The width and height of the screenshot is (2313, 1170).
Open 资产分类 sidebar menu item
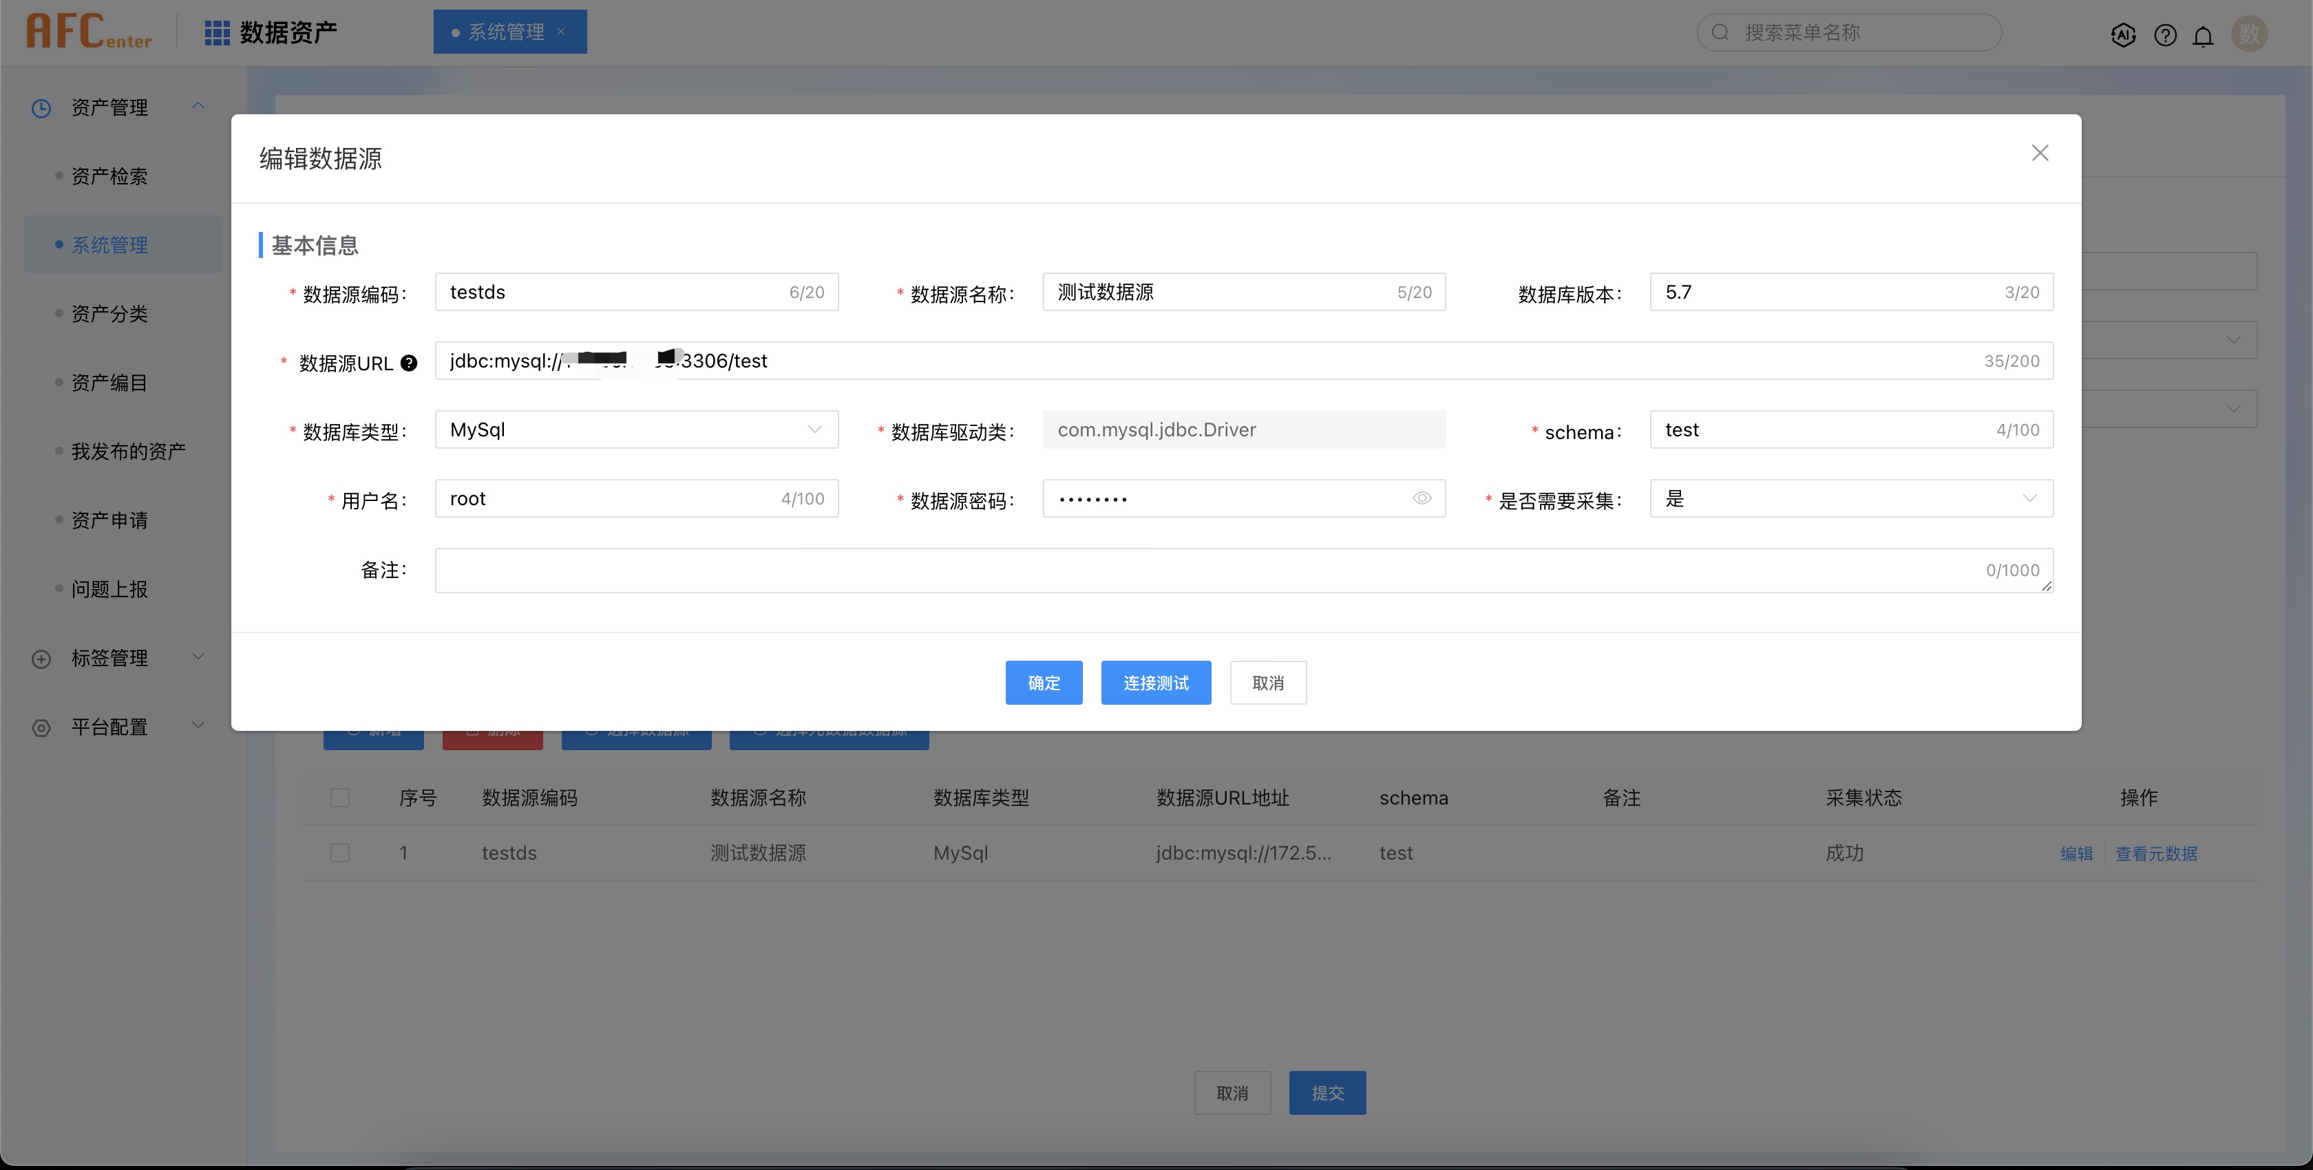click(109, 313)
